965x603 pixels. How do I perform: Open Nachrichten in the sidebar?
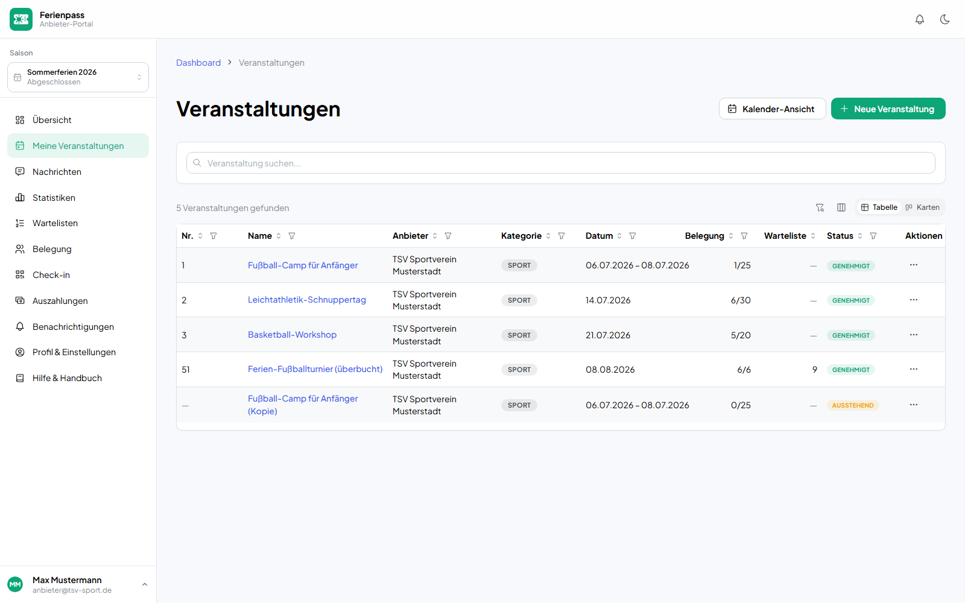click(x=78, y=172)
